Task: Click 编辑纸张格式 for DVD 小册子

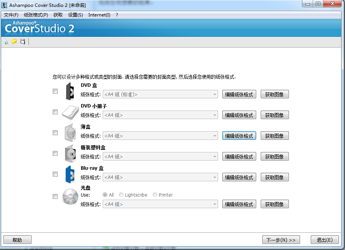Action: 239,115
